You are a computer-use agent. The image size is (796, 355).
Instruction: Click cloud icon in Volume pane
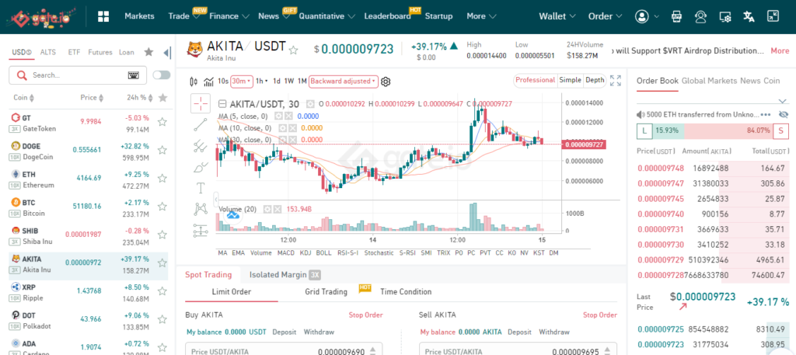pyautogui.click(x=233, y=216)
